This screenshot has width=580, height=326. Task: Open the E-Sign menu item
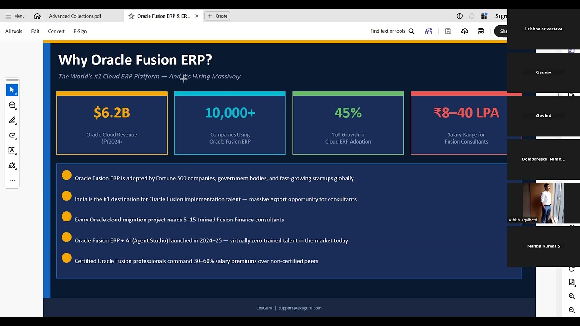pyautogui.click(x=80, y=31)
